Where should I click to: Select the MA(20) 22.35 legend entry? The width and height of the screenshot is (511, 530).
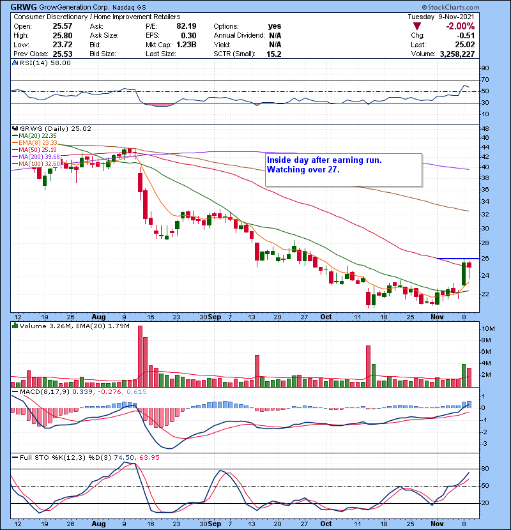pyautogui.click(x=34, y=135)
